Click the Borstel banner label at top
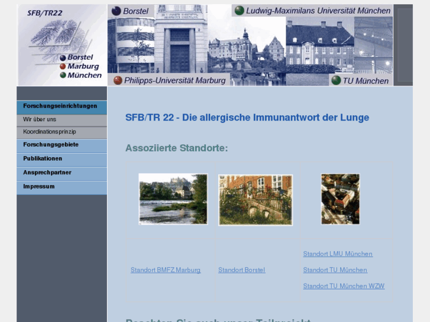This screenshot has width=430, height=322. (x=135, y=11)
